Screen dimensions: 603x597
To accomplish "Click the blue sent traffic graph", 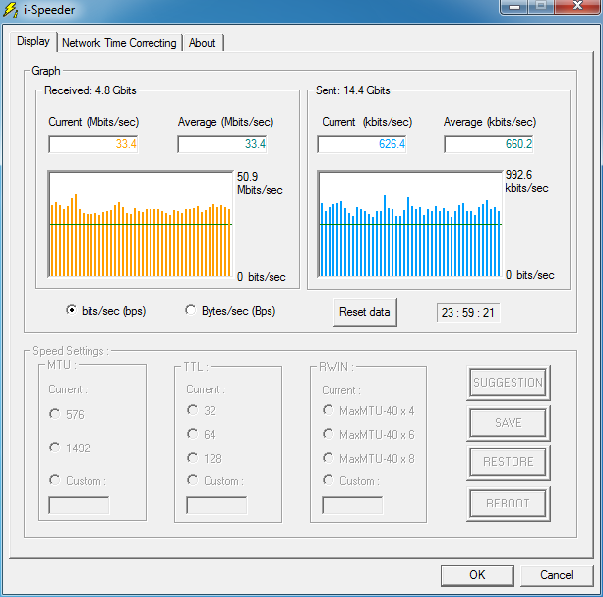I will pos(409,225).
